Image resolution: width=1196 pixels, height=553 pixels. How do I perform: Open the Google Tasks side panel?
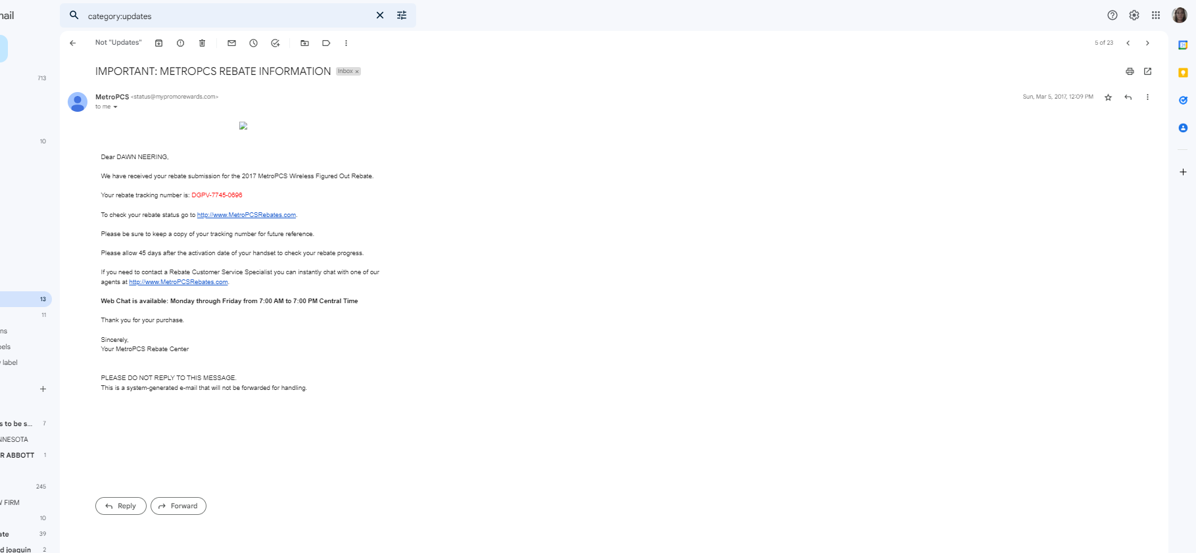(x=1183, y=101)
